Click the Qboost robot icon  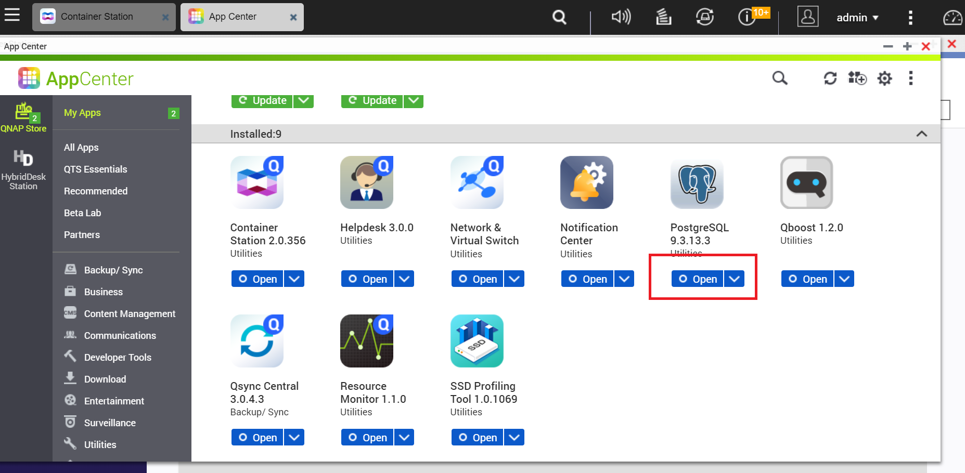807,182
